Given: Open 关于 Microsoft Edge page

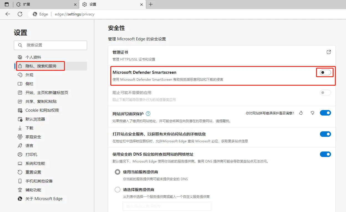Looking at the screenshot, I should pos(50,199).
